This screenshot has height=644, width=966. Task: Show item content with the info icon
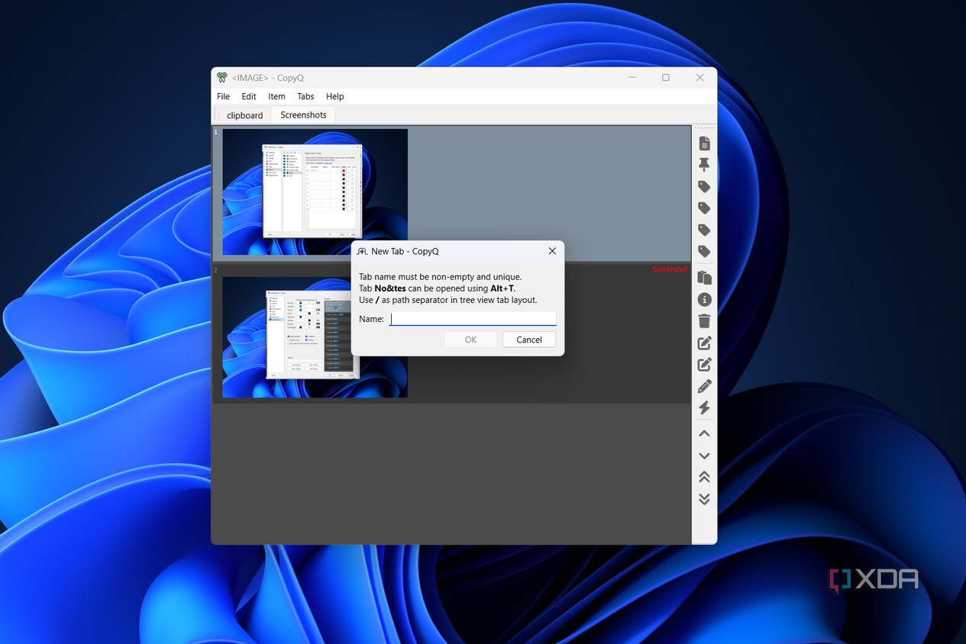[704, 300]
